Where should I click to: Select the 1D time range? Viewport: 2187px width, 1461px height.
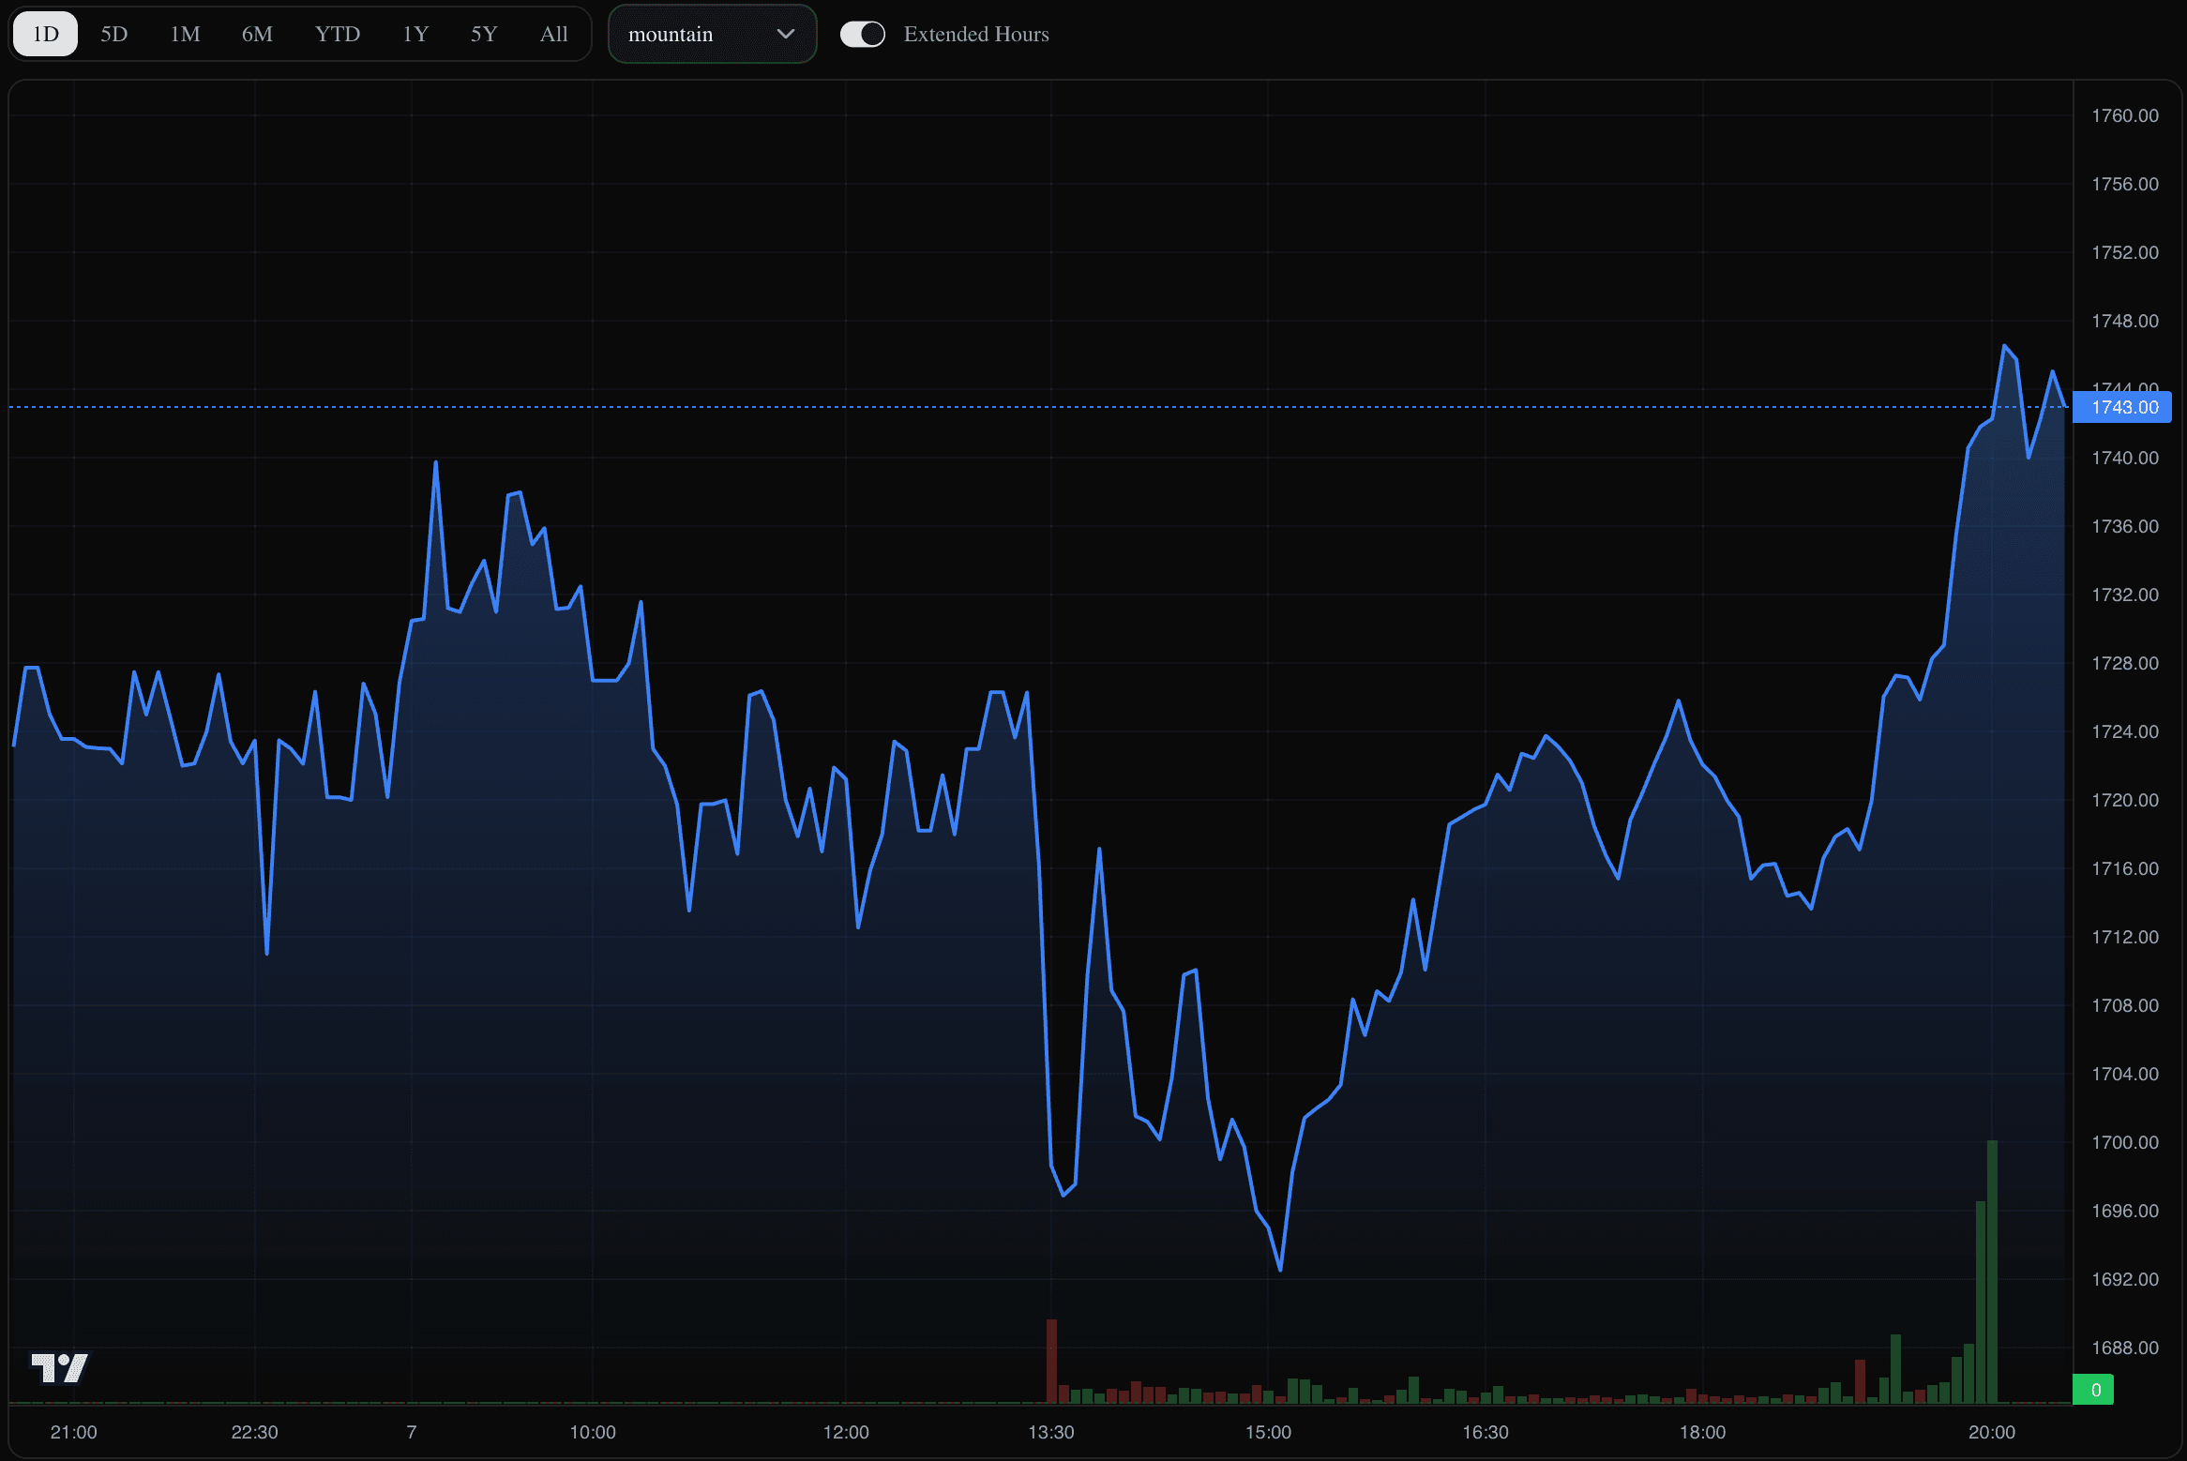(x=45, y=35)
